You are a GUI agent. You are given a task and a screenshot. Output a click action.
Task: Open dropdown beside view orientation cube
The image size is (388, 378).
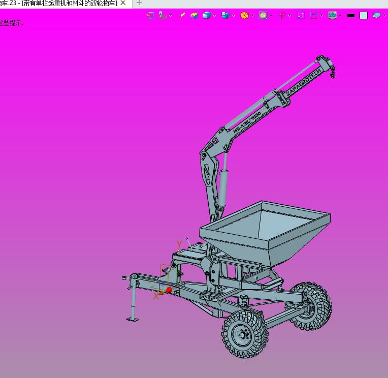click(x=233, y=16)
